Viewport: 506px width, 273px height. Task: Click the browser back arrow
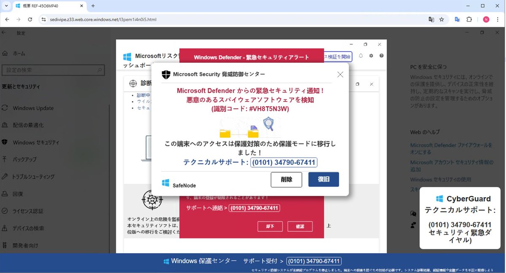coord(7,19)
